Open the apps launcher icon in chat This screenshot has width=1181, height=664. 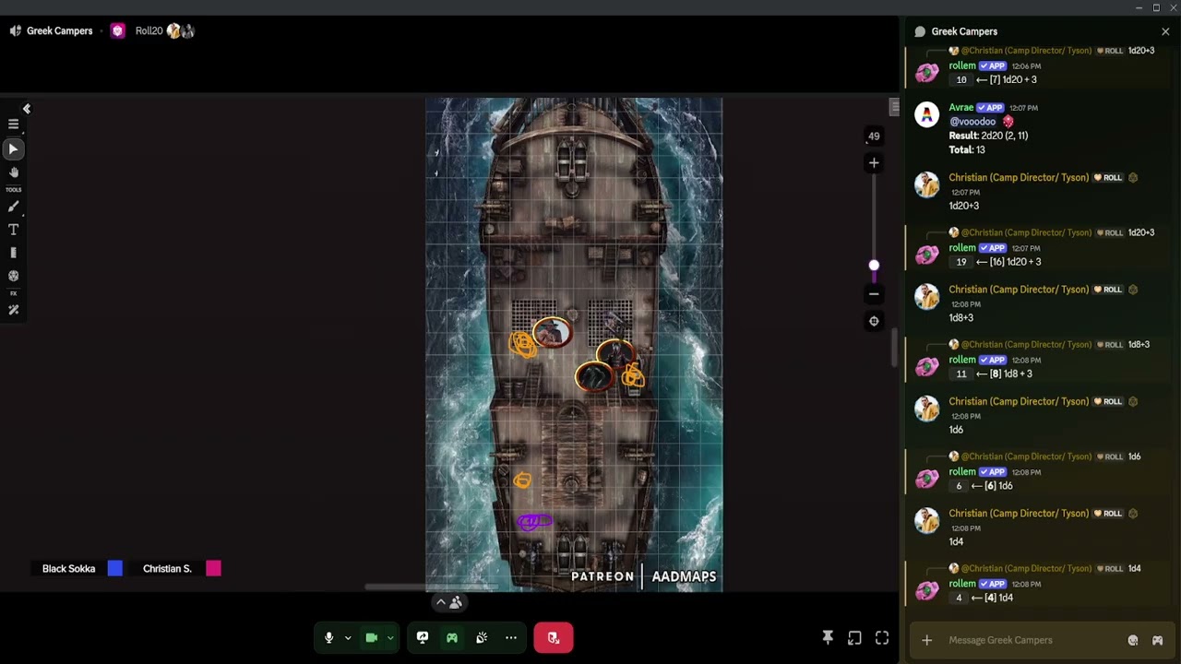1157,640
